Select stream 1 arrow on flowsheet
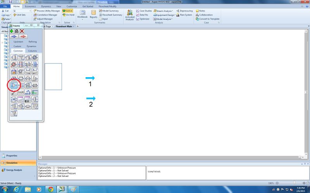Image resolution: width=310 pixels, height=193 pixels. pos(90,78)
